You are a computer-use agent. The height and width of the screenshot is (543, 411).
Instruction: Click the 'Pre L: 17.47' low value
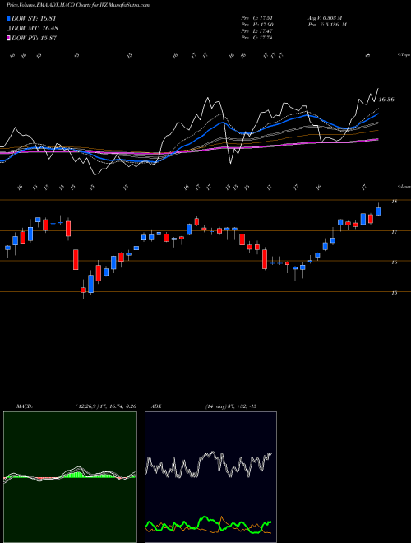pos(257,31)
